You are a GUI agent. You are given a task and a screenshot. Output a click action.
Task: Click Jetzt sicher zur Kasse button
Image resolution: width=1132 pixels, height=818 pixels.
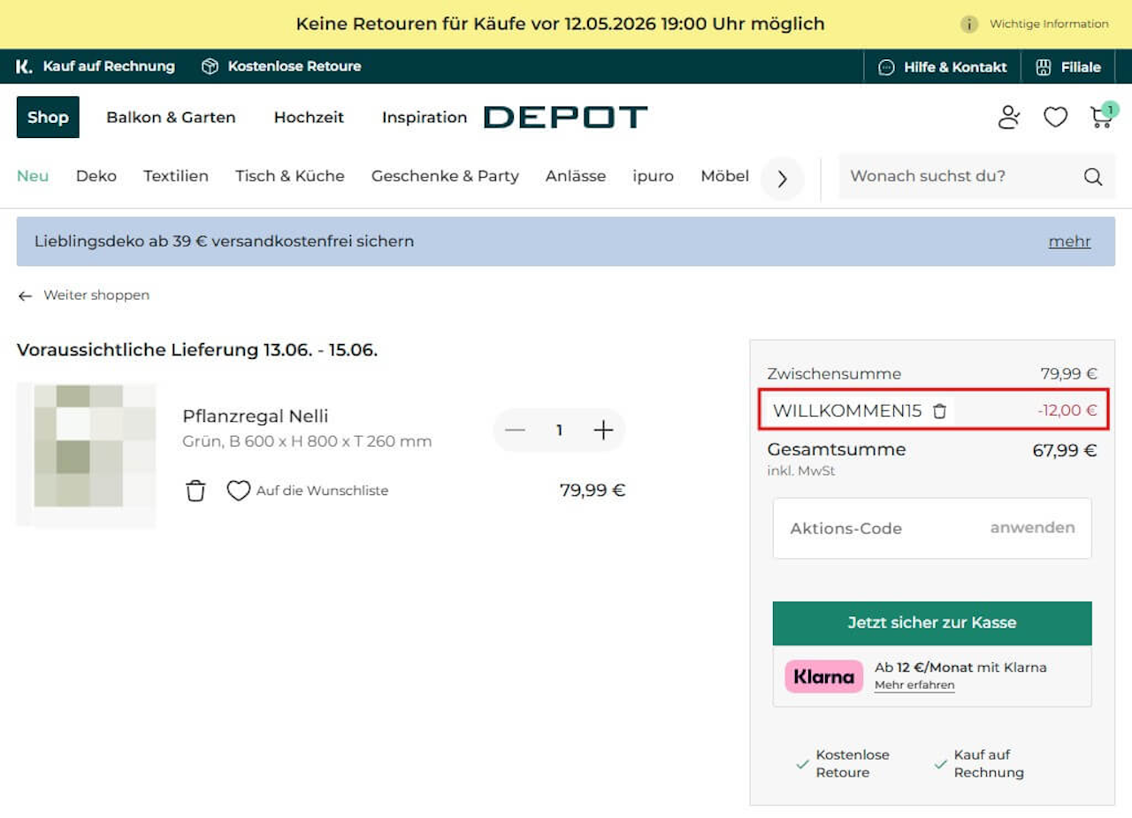pyautogui.click(x=932, y=623)
